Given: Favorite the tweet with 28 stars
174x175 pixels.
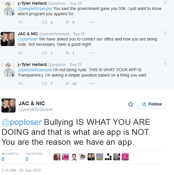Looking at the screenshot, I should coord(67,83).
